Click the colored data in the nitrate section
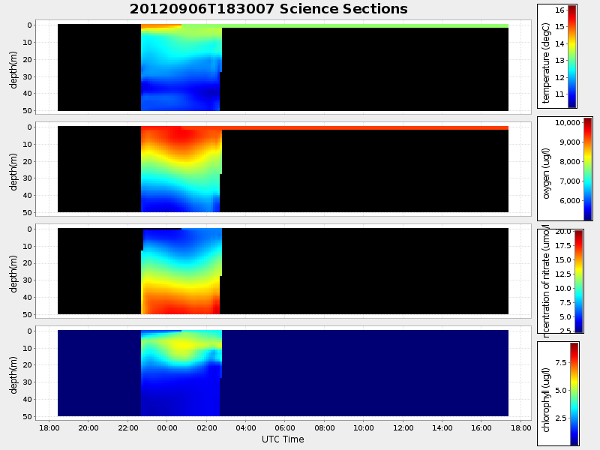Screen dimensions: 600x450 tap(181, 271)
